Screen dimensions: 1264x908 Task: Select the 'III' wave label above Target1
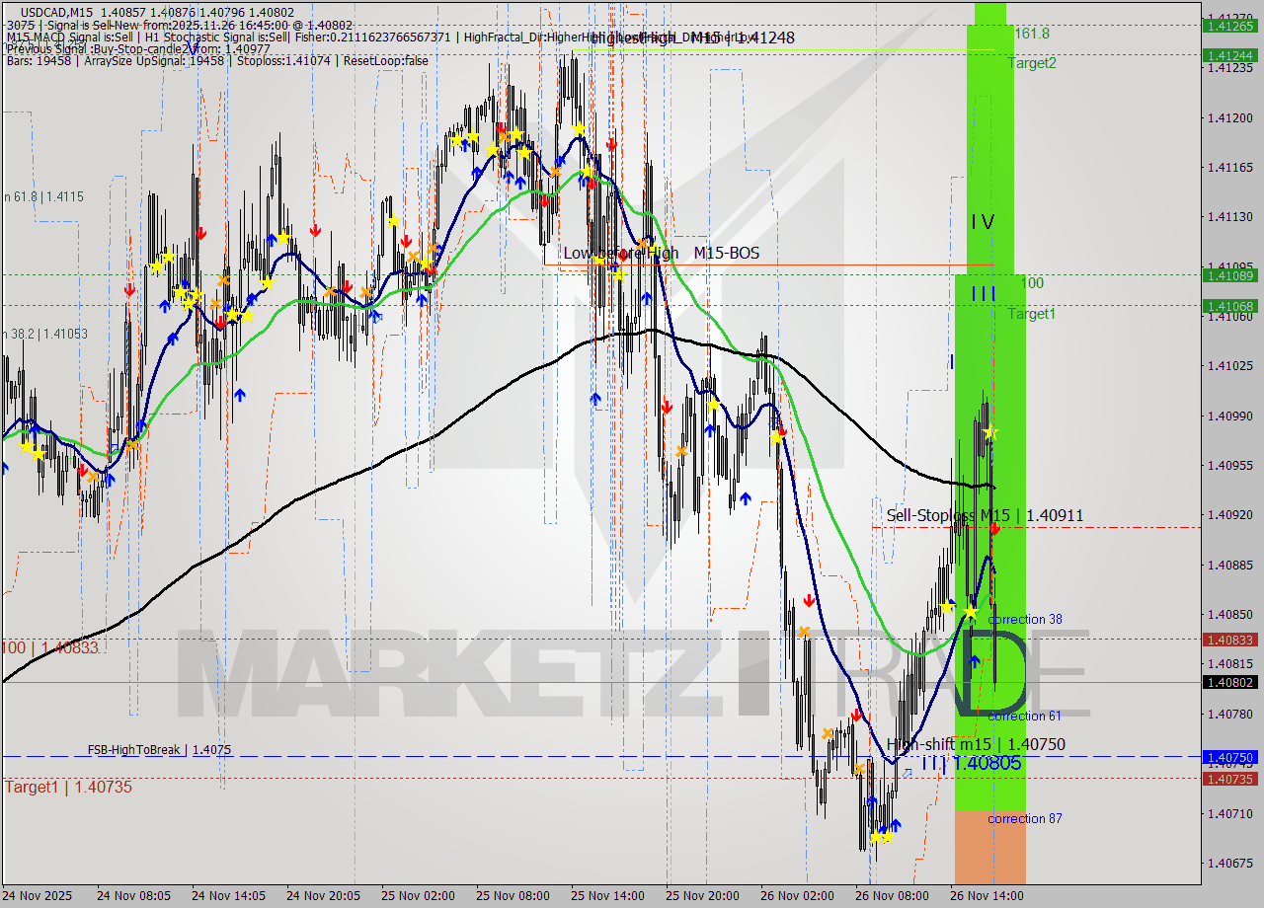pos(984,292)
